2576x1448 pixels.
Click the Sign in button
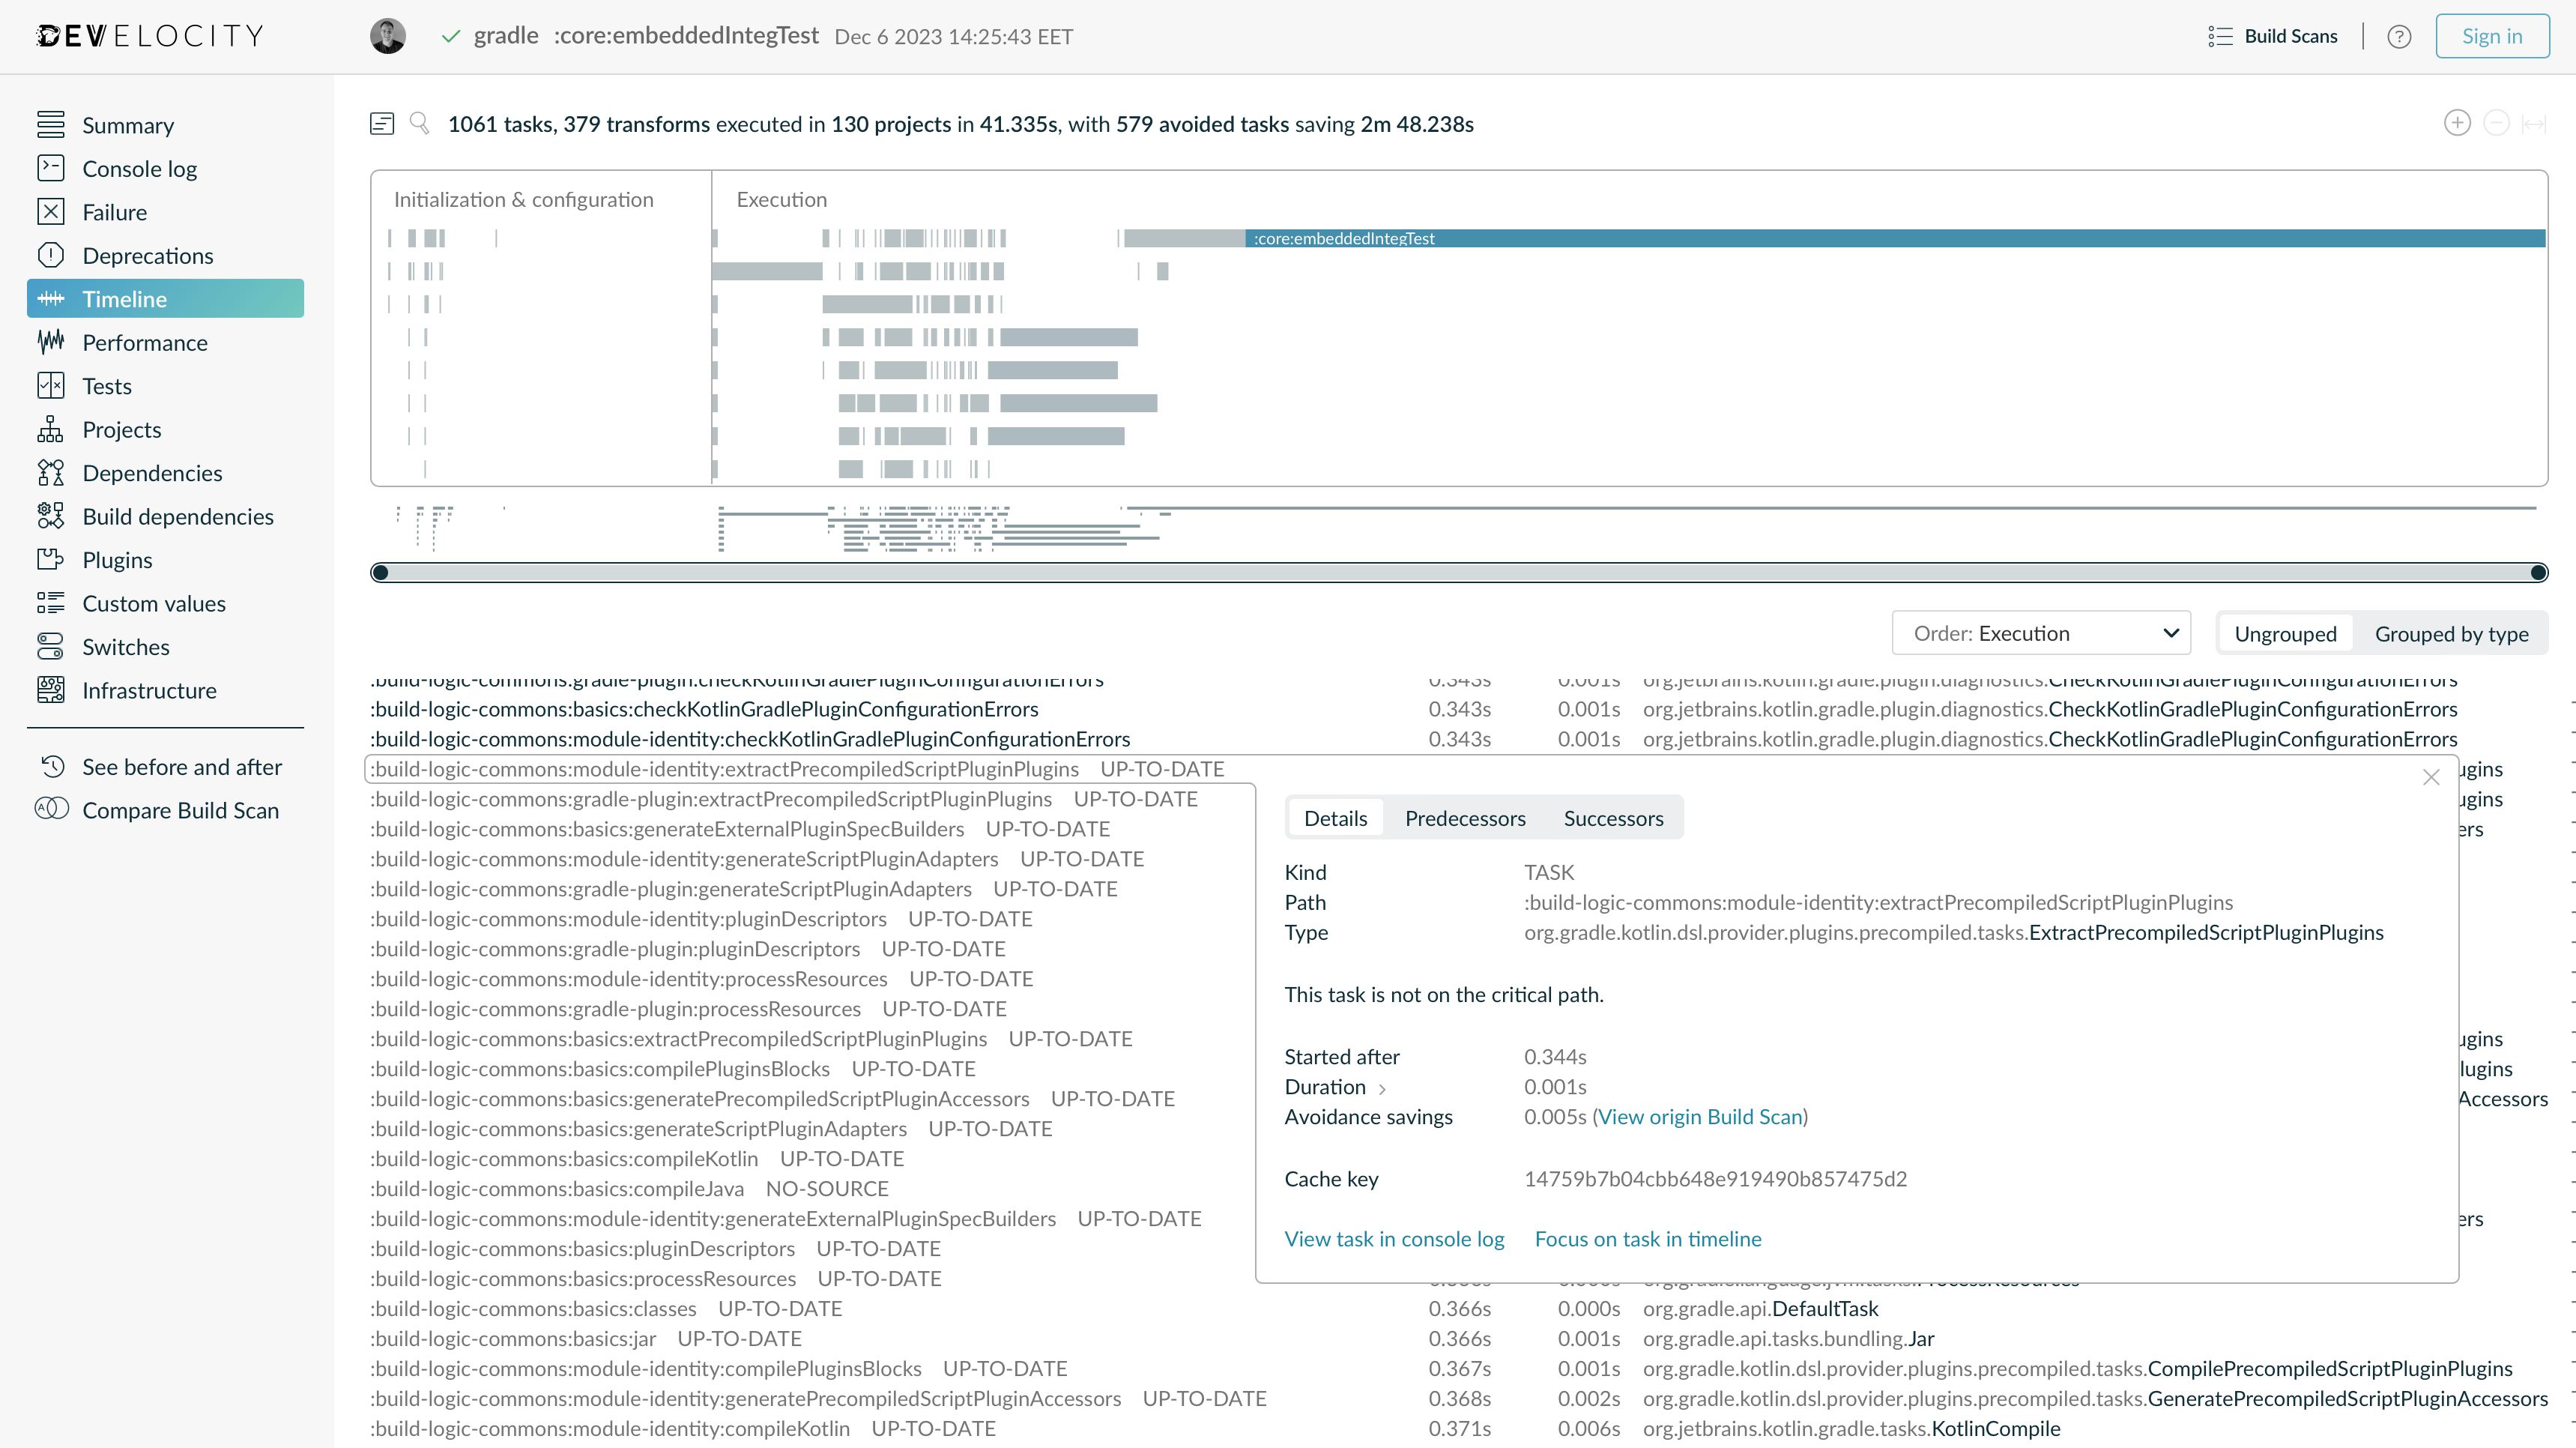pos(2492,35)
